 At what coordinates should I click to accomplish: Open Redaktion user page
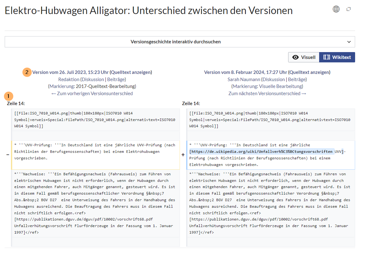point(69,80)
